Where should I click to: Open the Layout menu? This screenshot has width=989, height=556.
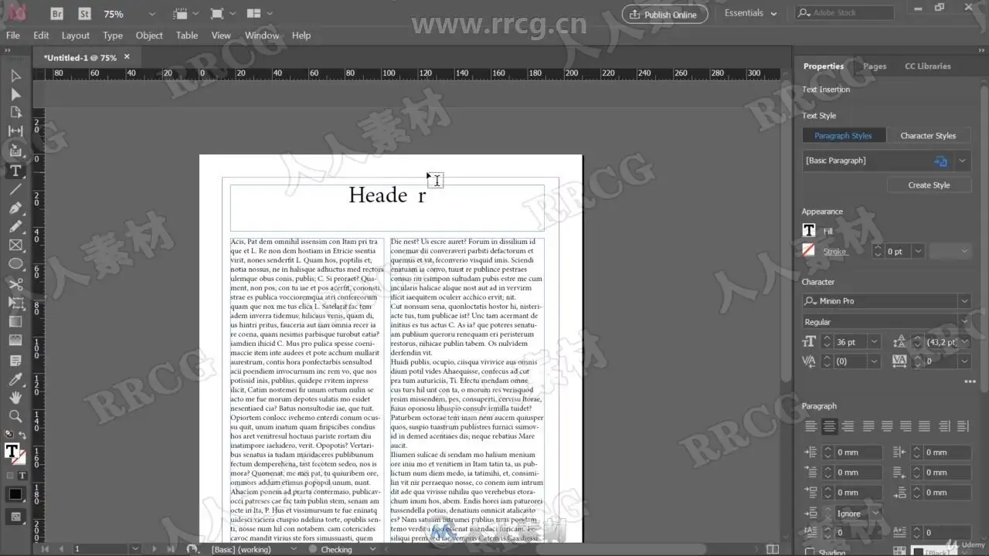tap(76, 36)
